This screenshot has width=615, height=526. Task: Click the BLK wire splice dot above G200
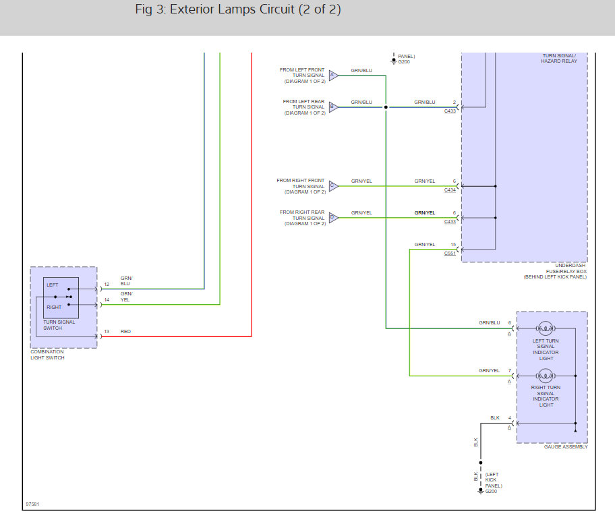point(480,463)
